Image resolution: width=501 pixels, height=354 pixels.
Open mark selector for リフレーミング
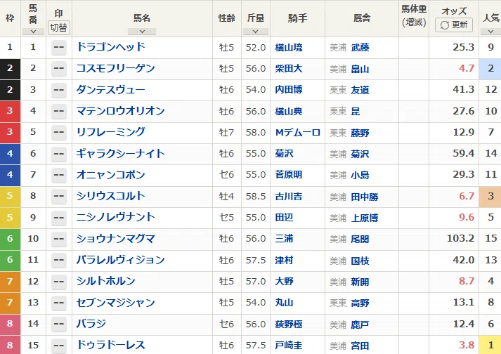[x=59, y=132]
